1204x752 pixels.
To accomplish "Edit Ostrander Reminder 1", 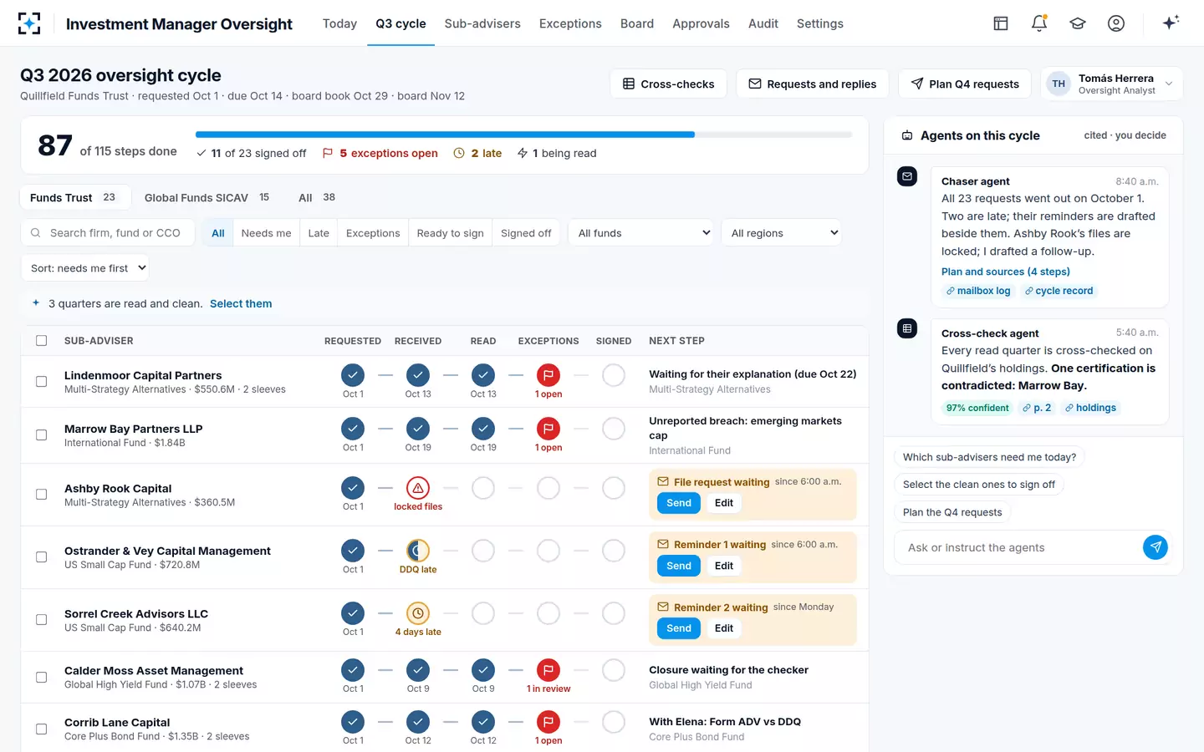I will pos(724,566).
